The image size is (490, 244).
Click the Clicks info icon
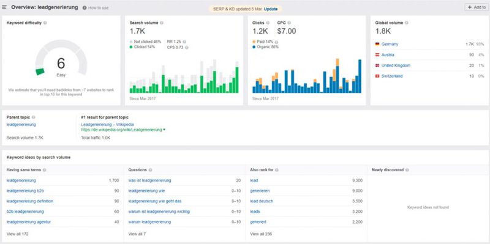click(x=268, y=23)
